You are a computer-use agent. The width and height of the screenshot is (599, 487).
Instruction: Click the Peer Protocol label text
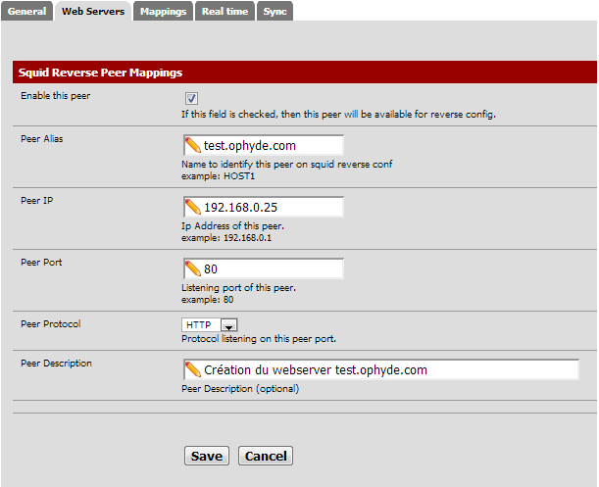(x=49, y=323)
